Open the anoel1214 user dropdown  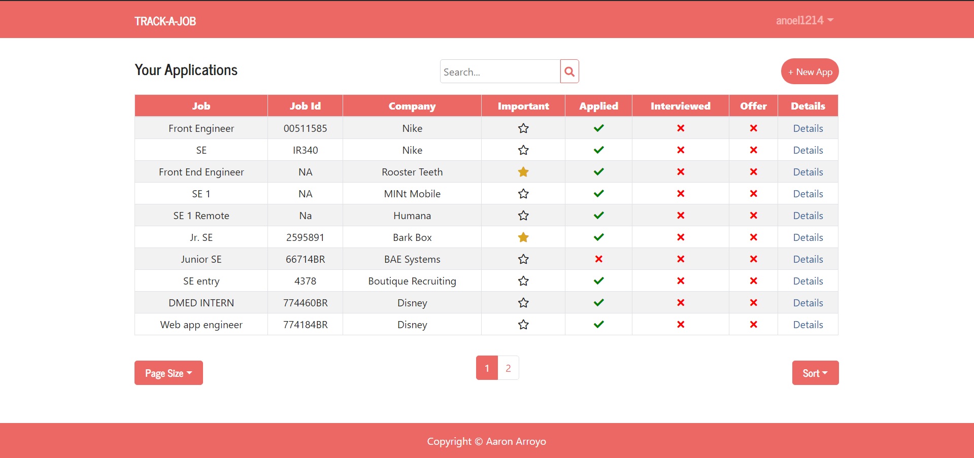804,20
